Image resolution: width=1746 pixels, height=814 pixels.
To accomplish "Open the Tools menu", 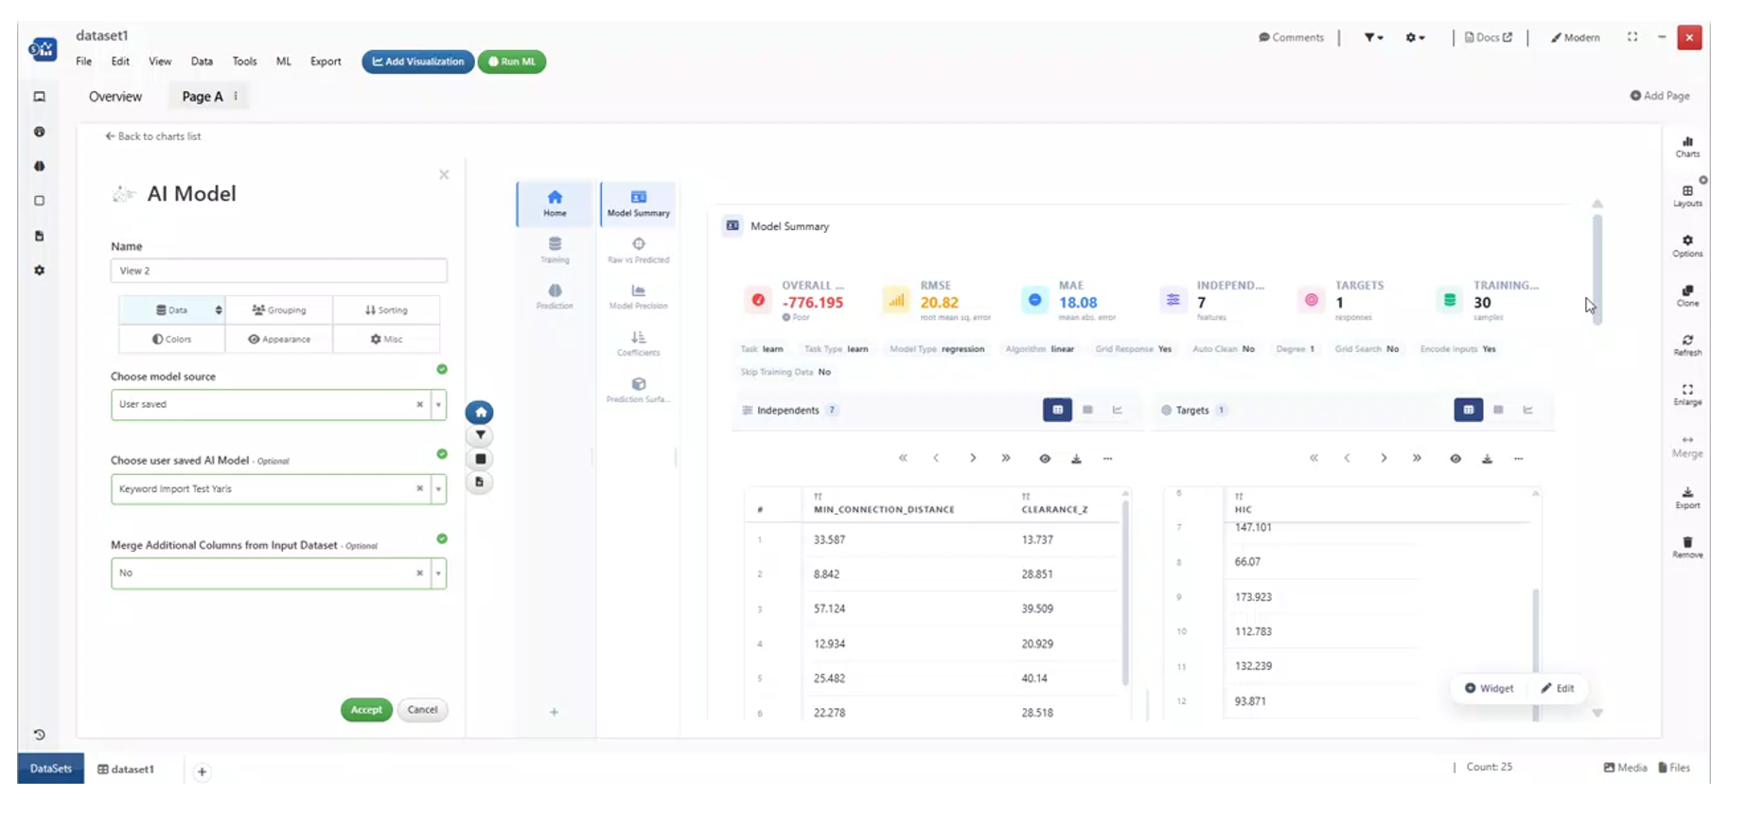I will (244, 62).
